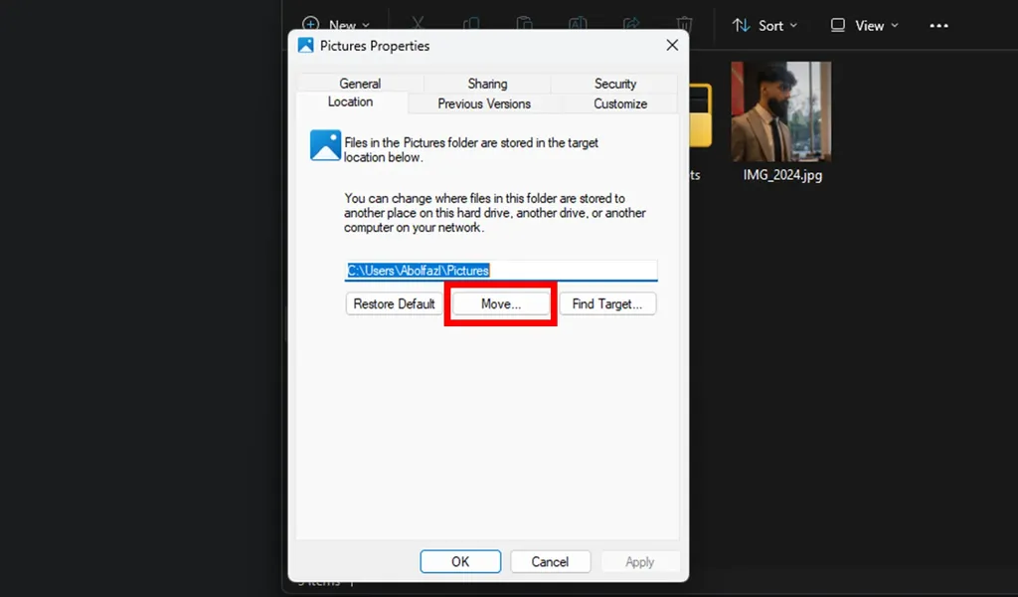The image size is (1018, 597).
Task: Click the Pictures folder path text field
Action: coord(501,270)
